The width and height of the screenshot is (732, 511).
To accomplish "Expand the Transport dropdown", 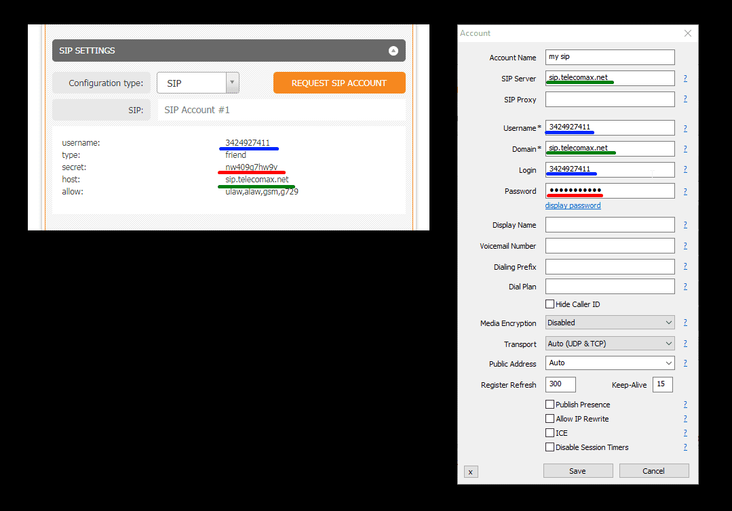I will (610, 344).
